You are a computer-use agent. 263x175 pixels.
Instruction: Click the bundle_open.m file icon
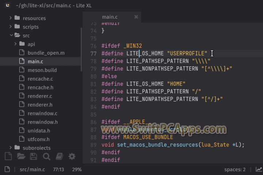pyautogui.click(x=22, y=52)
